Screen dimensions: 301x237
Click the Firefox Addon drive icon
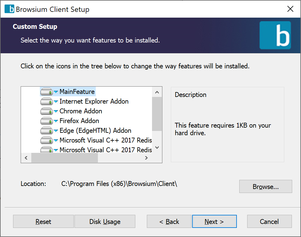pyautogui.click(x=48, y=121)
